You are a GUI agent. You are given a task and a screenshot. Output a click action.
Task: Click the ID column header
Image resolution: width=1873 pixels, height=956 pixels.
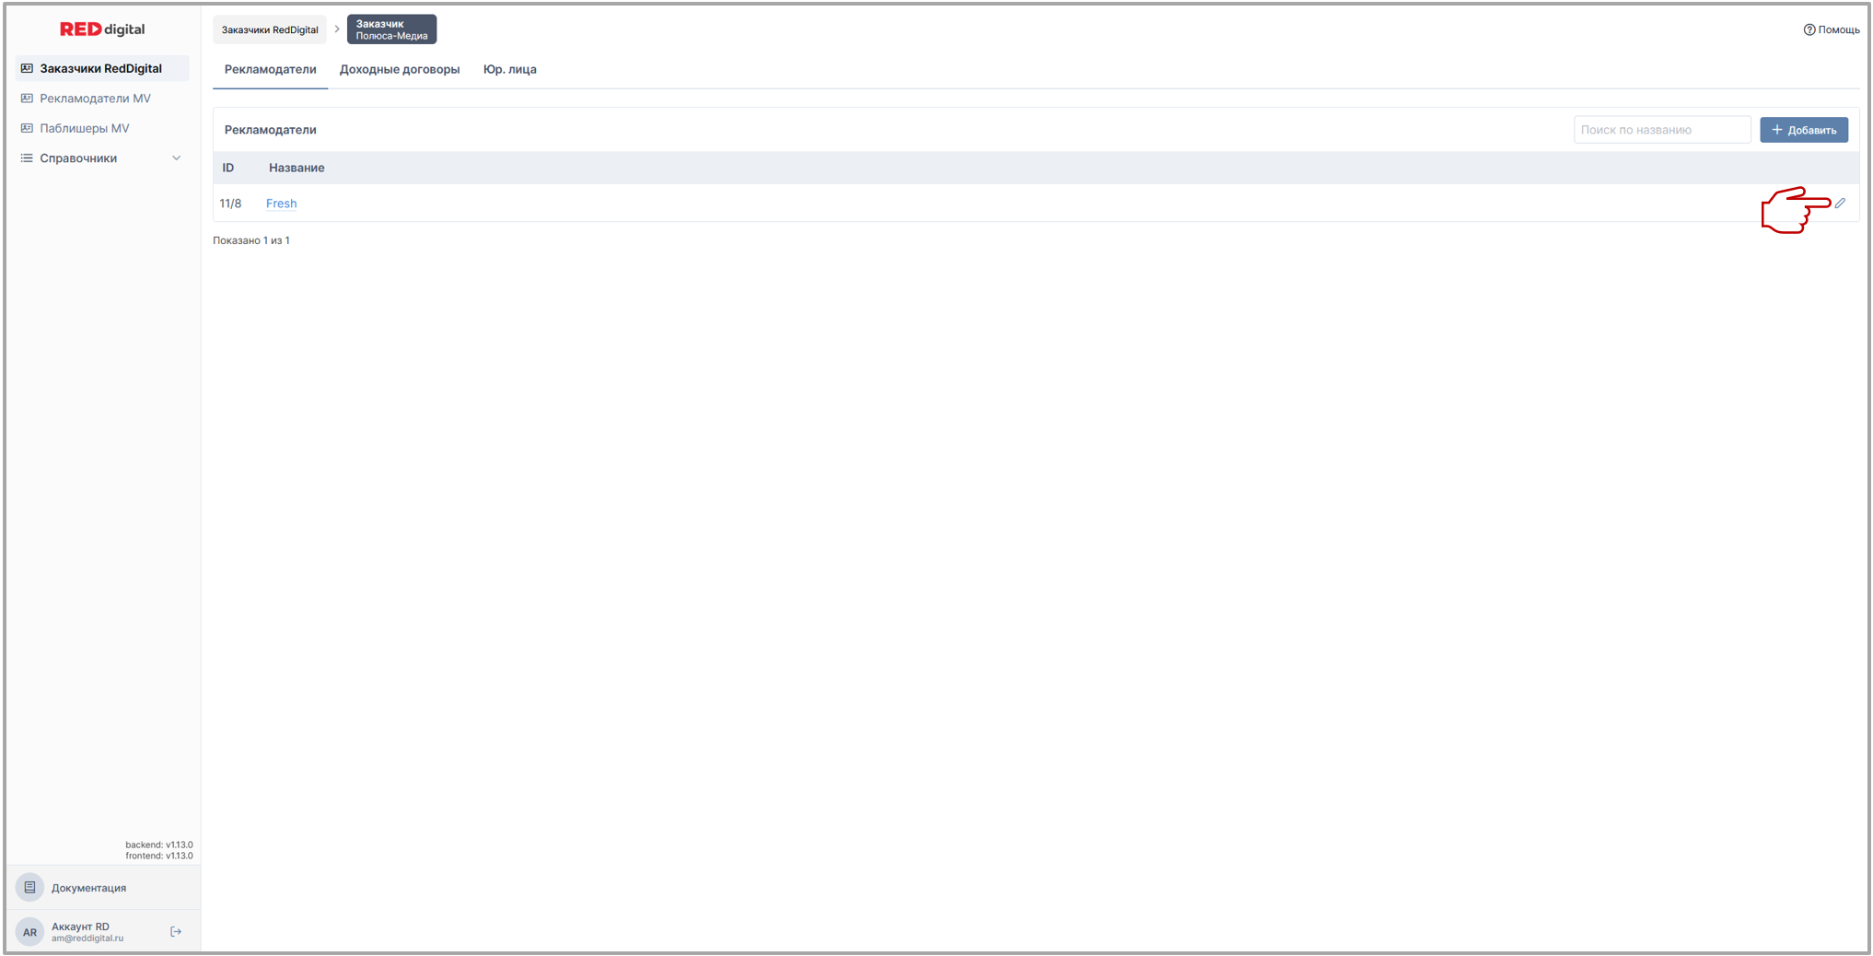pos(227,168)
